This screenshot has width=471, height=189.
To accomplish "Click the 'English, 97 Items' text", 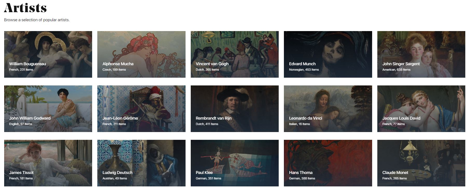I will [21, 124].
